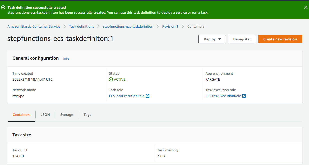Click the Deregister button
Image resolution: width=309 pixels, height=165 pixels.
(x=242, y=39)
